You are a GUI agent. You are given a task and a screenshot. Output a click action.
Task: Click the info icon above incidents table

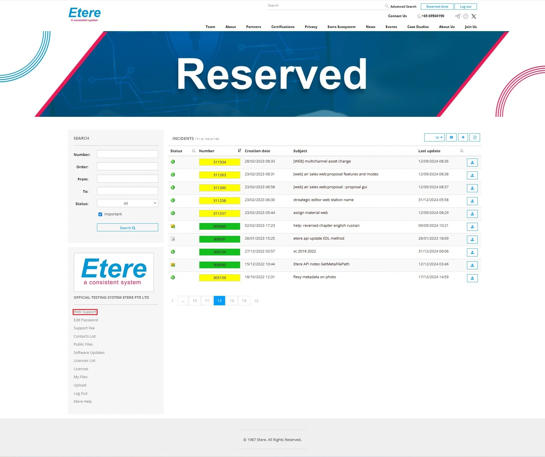pyautogui.click(x=451, y=137)
